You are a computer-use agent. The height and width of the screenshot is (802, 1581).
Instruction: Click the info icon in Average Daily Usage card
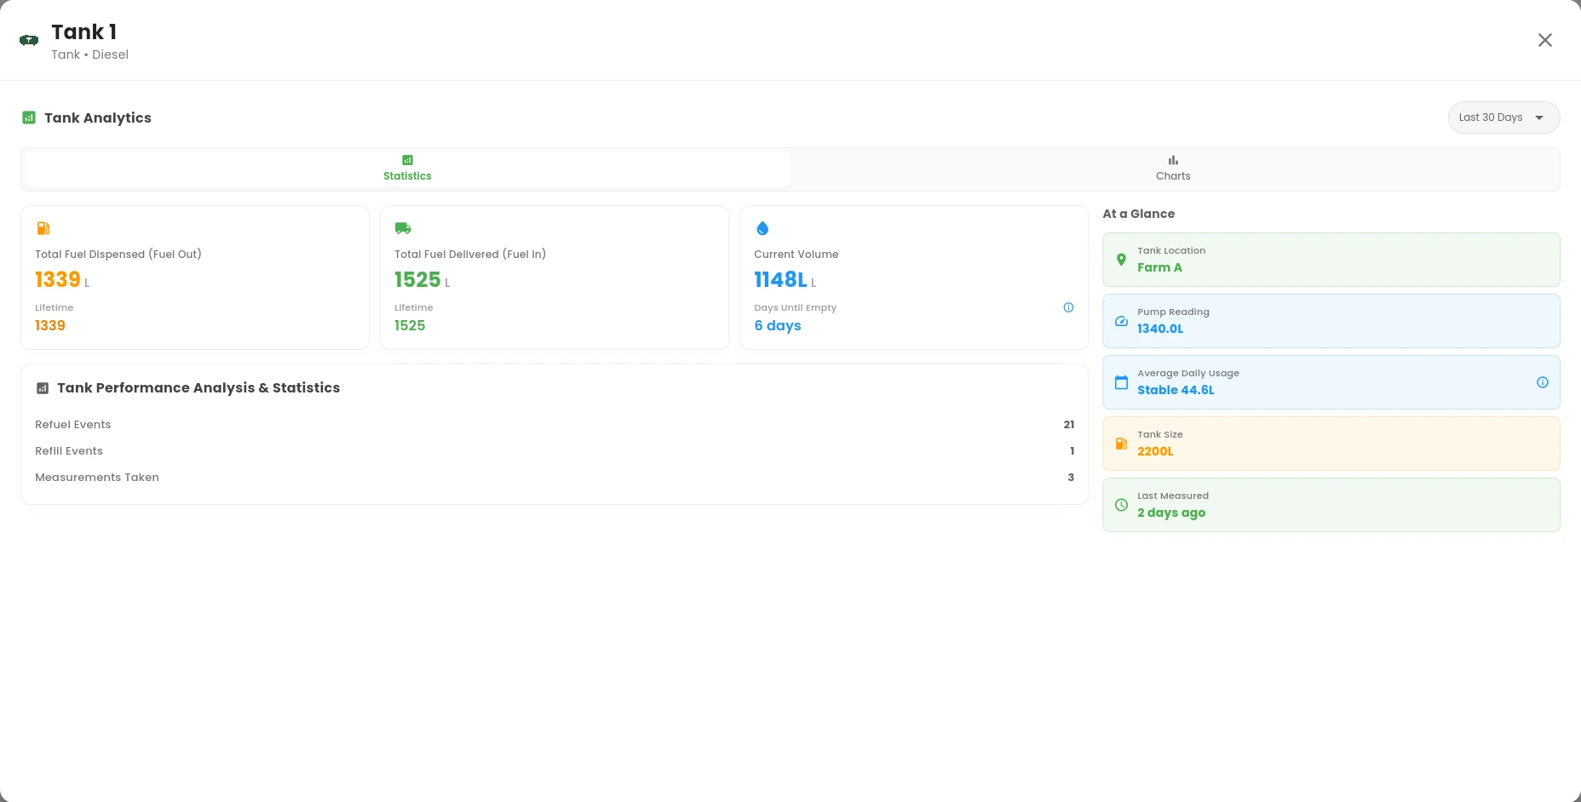click(x=1542, y=382)
